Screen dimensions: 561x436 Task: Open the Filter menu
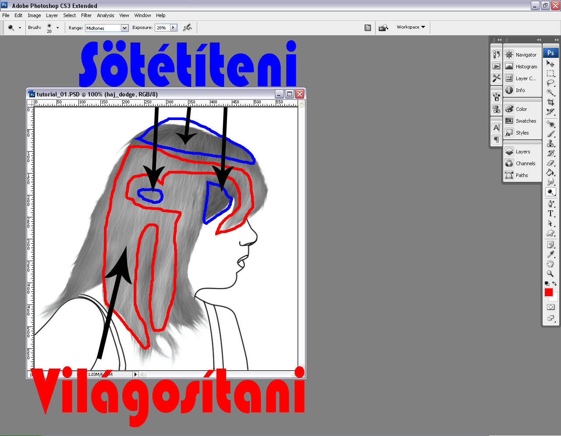(86, 15)
